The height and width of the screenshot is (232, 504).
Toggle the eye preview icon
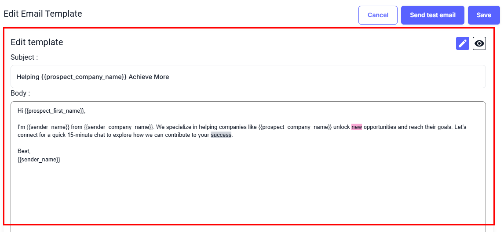479,43
